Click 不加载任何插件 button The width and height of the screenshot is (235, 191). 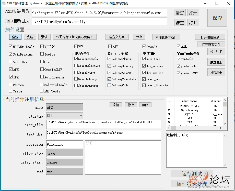(x=166, y=37)
